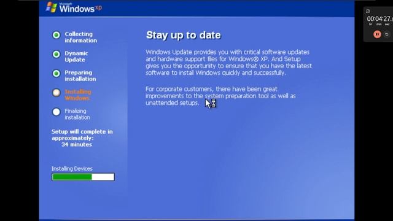Click the 'Collecting information' step label

point(80,37)
